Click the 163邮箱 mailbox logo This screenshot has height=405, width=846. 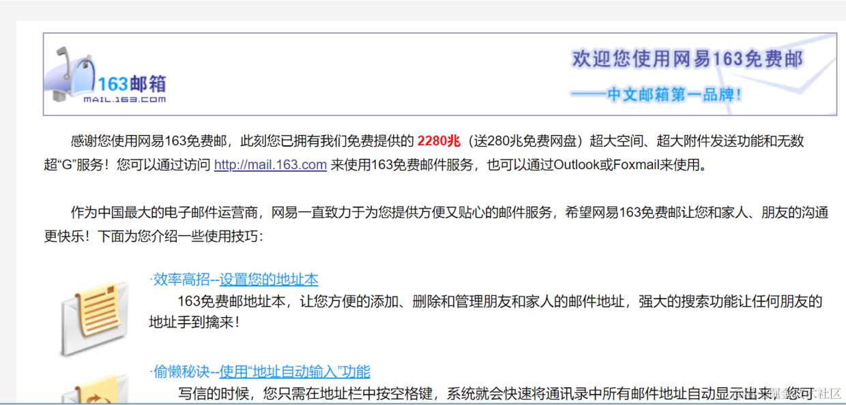point(106,76)
